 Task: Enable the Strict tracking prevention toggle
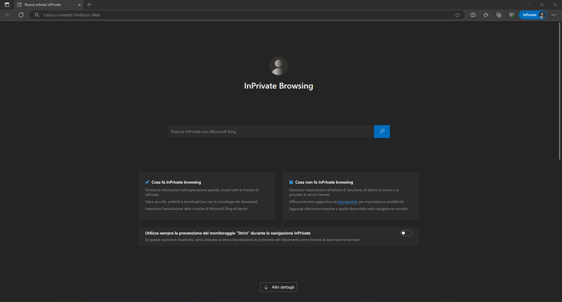click(406, 233)
